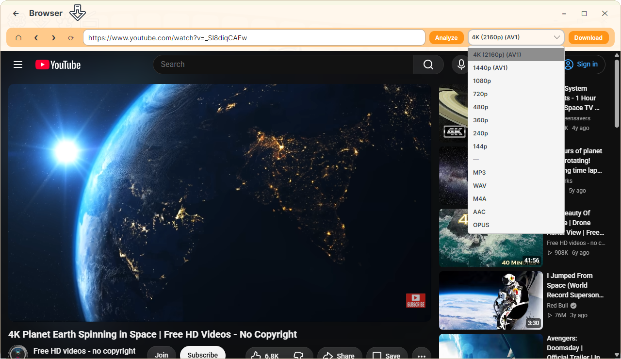Like the video with thumbs up
Screen dimensions: 621x359
(265, 355)
